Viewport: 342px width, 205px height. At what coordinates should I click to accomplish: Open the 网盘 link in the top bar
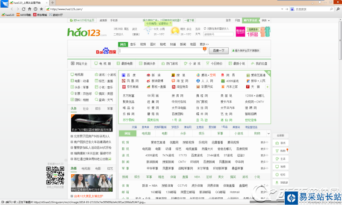[238, 20]
